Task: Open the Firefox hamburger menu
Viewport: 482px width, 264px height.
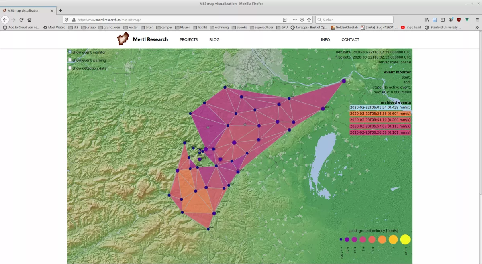Action: click(x=477, y=20)
